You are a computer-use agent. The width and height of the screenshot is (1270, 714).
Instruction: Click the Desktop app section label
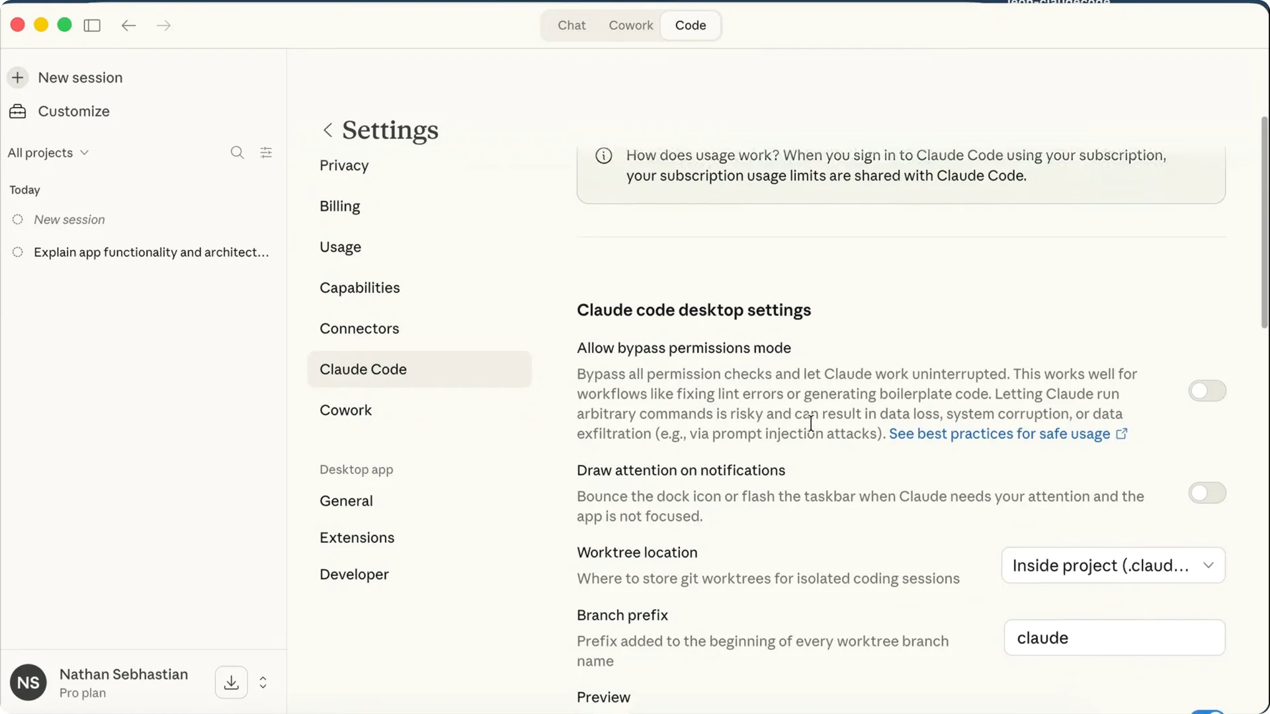click(356, 469)
